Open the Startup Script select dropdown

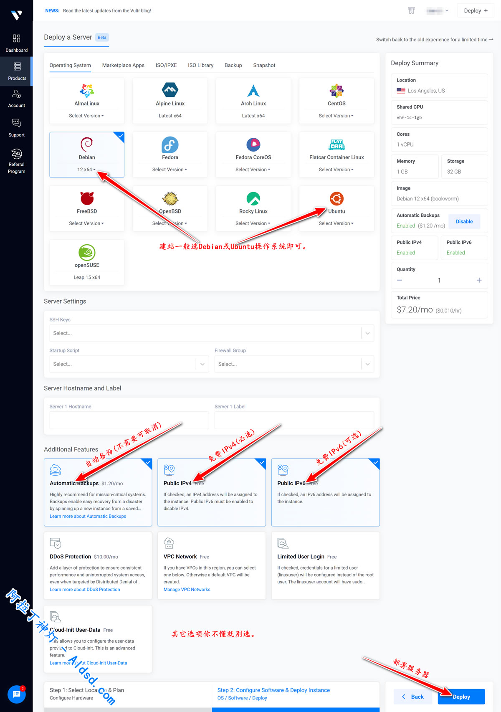(129, 364)
